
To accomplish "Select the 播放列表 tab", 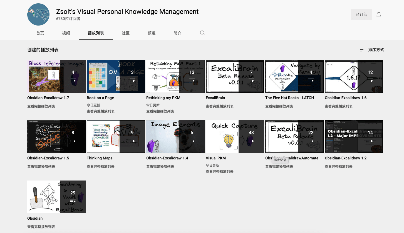I will point(96,33).
